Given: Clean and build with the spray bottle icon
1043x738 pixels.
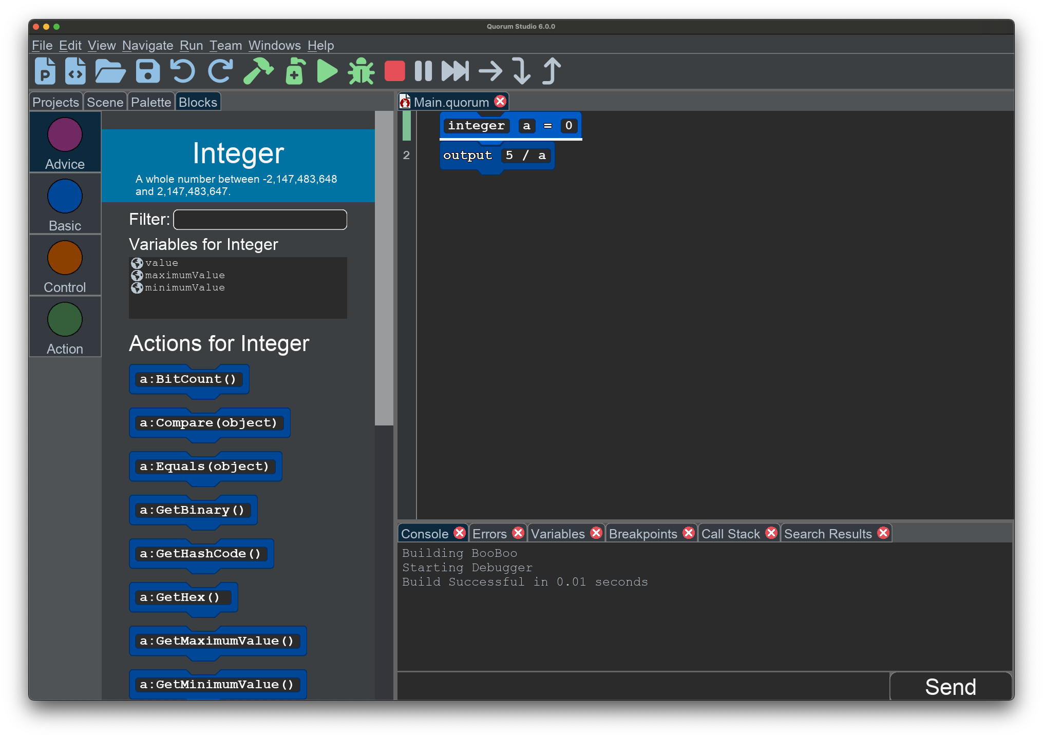Looking at the screenshot, I should (295, 71).
